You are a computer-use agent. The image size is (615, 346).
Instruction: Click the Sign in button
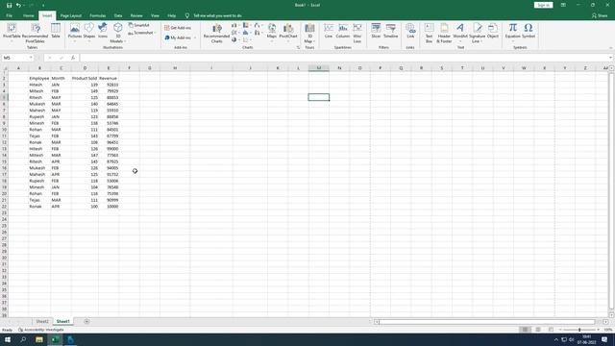pos(543,5)
